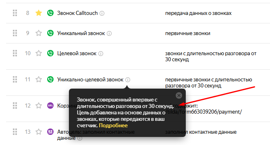Click the phone icon of Уникально-целевой звонок
Viewport: 270px width, 145px height.
(x=50, y=79)
